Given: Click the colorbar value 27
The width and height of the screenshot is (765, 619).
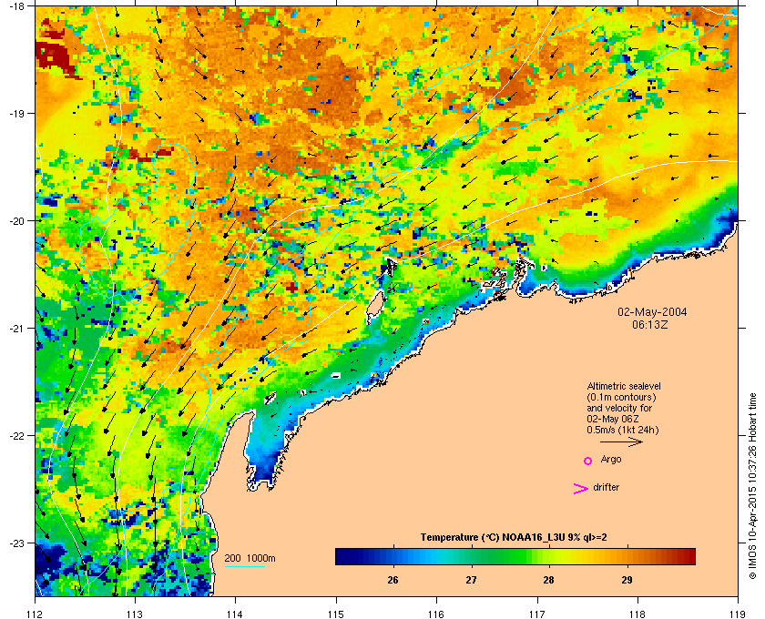Looking at the screenshot, I should [471, 580].
